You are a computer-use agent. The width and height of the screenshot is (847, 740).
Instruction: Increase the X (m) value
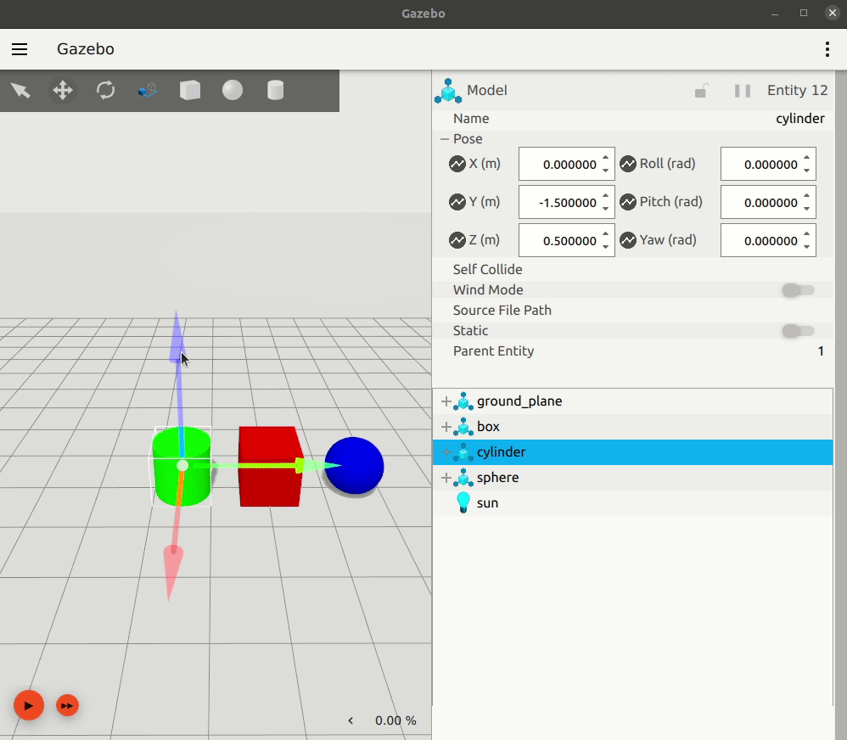(605, 158)
